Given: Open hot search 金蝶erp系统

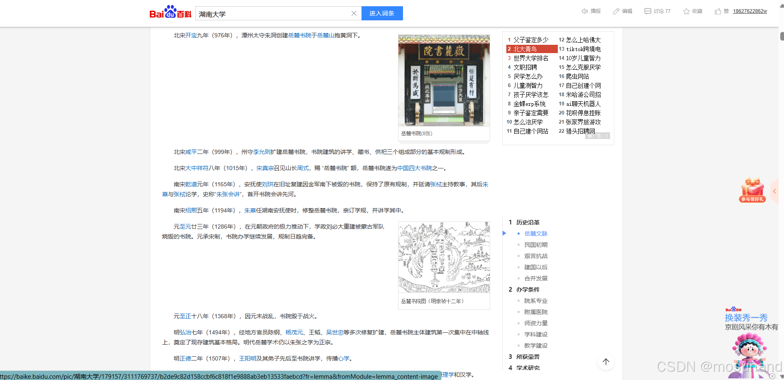Looking at the screenshot, I should [529, 104].
